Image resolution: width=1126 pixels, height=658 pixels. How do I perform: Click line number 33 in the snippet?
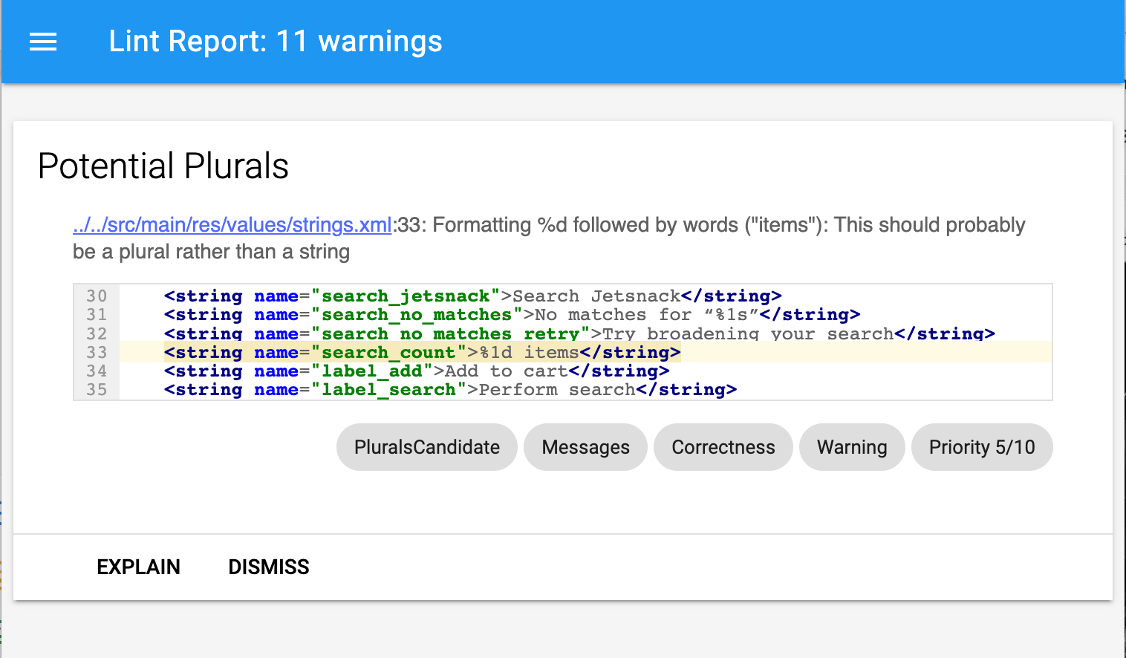point(97,352)
